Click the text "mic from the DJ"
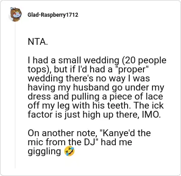181x176 pixels. tap(62, 142)
